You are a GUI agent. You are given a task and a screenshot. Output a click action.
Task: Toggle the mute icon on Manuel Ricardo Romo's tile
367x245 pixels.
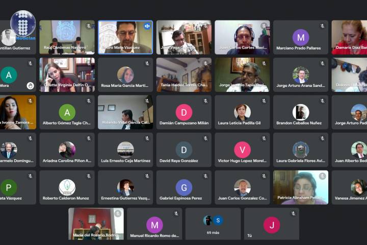pyautogui.click(x=176, y=213)
